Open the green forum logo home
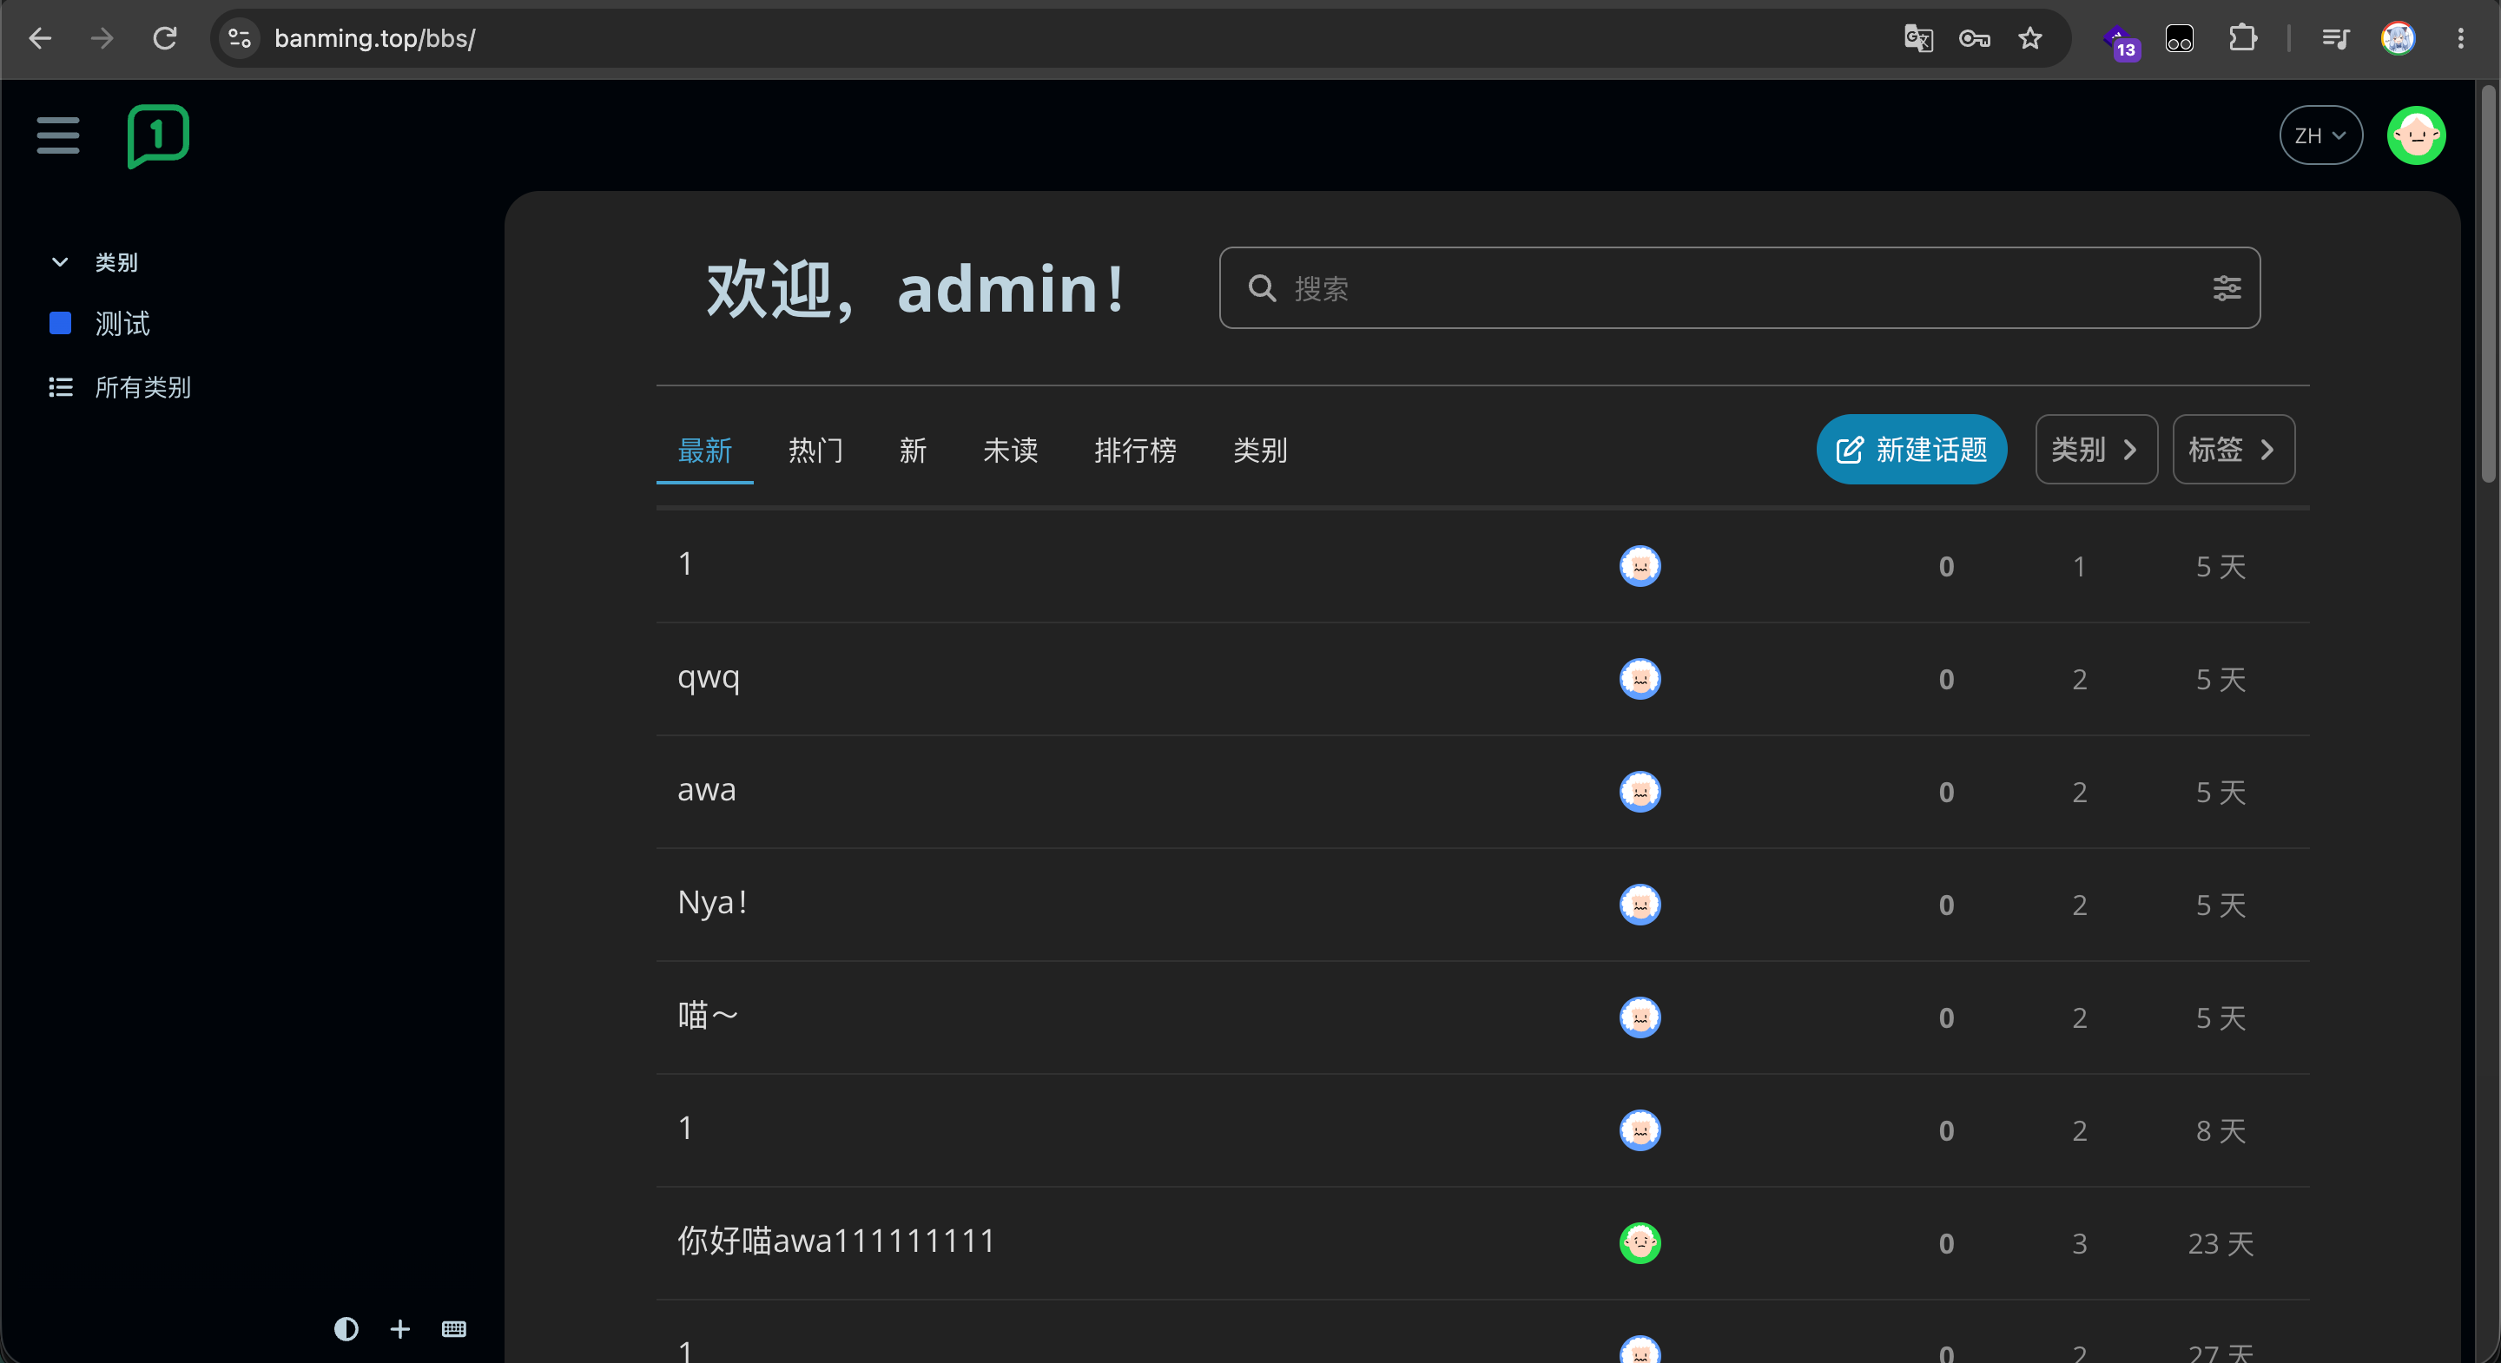This screenshot has width=2501, height=1363. click(158, 136)
